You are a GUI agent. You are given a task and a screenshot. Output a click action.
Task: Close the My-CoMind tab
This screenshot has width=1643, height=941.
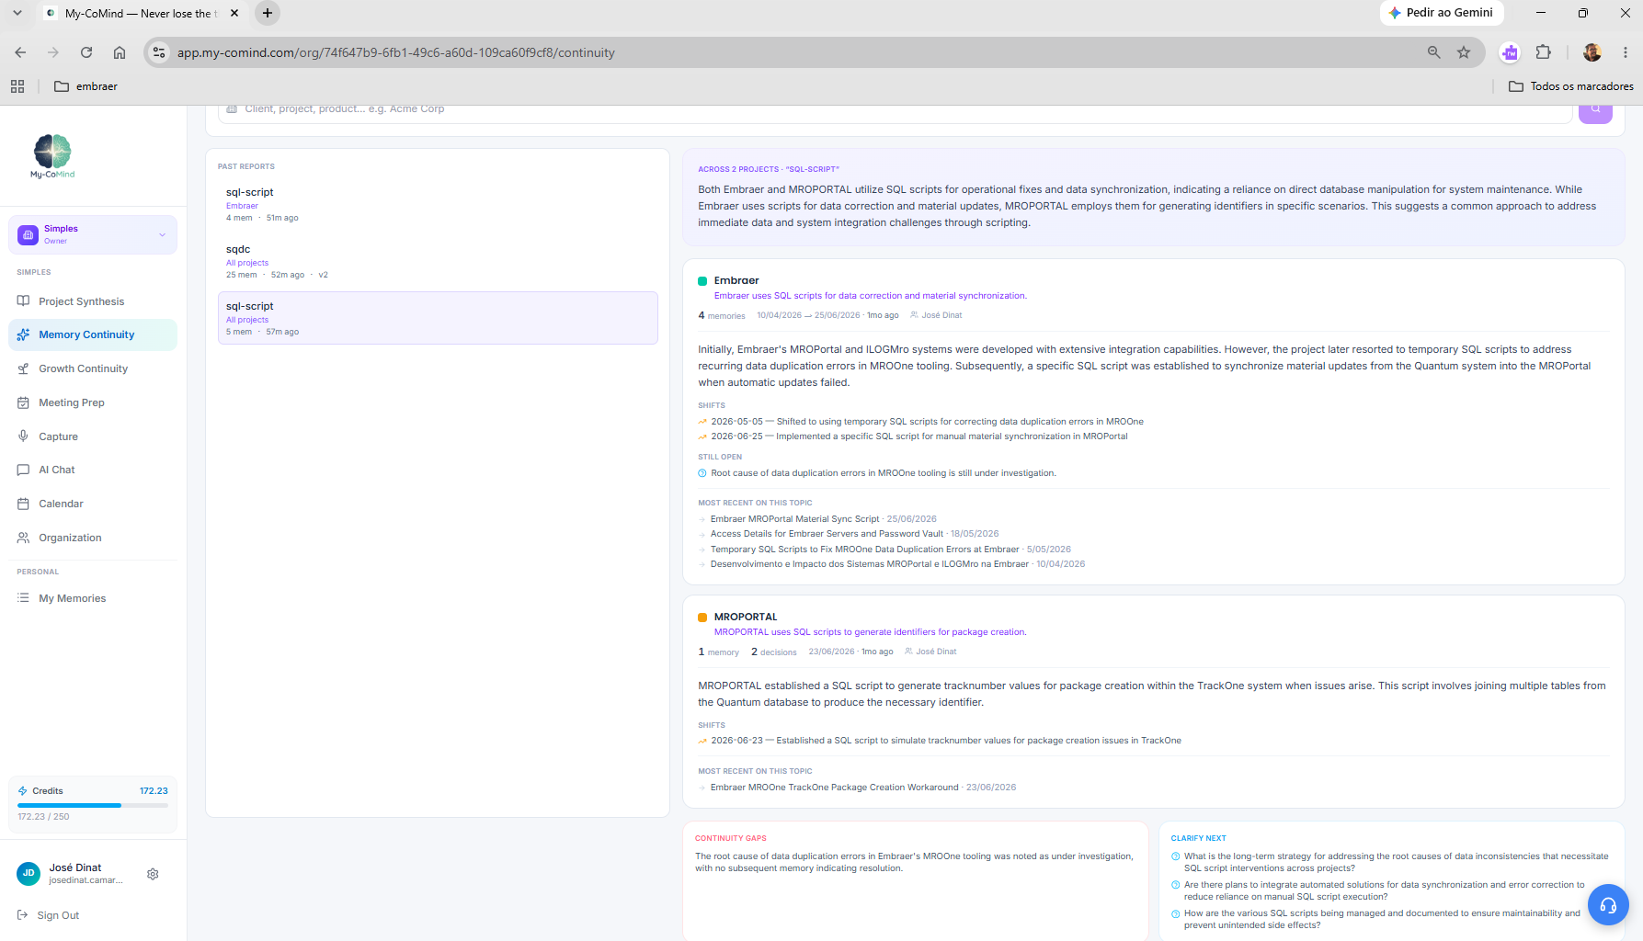coord(234,13)
